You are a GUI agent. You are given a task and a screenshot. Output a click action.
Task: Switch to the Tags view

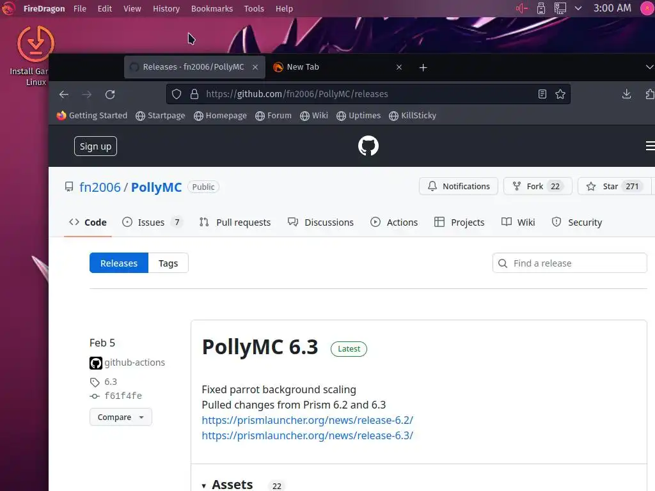pyautogui.click(x=168, y=263)
